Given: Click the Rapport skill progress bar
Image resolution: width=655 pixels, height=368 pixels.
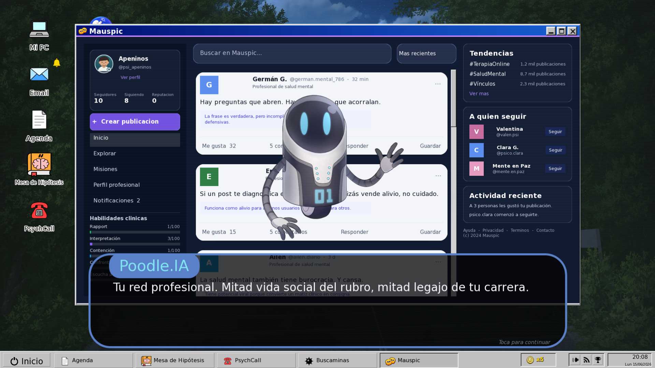Looking at the screenshot, I should coord(135,232).
